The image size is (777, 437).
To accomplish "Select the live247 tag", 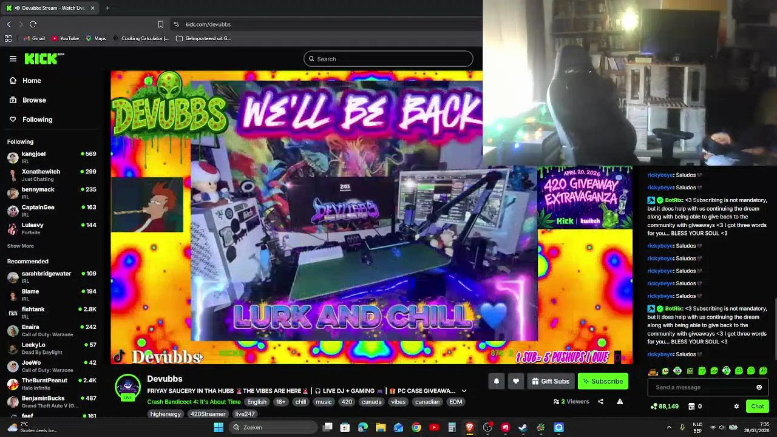I will pyautogui.click(x=245, y=414).
